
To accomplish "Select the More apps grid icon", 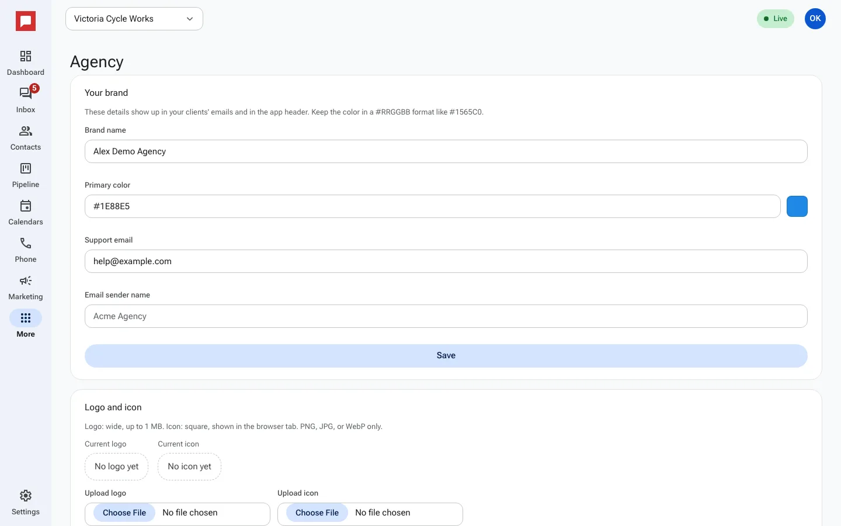I will pos(26,318).
